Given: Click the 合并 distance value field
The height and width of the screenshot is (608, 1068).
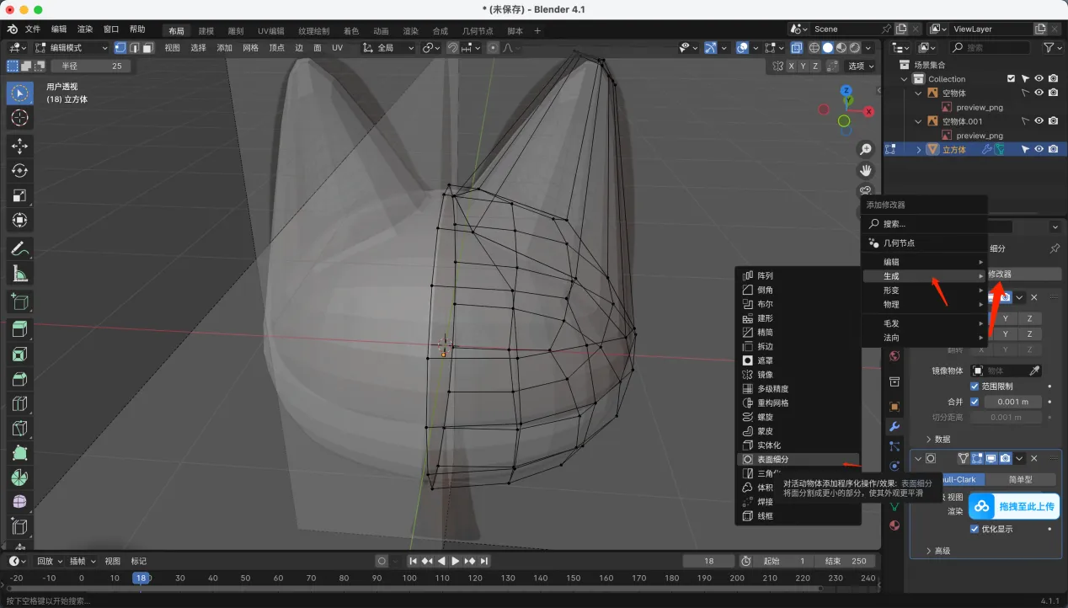Looking at the screenshot, I should pyautogui.click(x=1012, y=402).
